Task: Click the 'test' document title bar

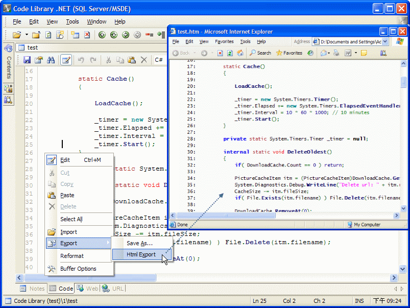Action: (x=91, y=48)
